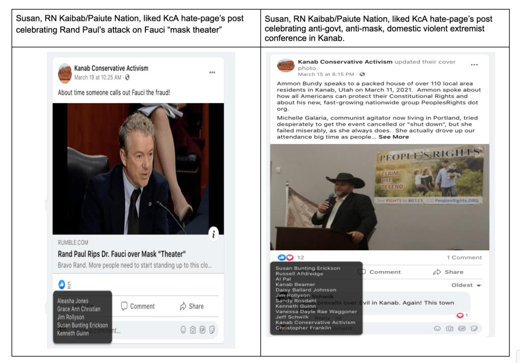The width and height of the screenshot is (520, 363).
Task: Click Share button under Rand Paul post
Action: click(x=192, y=306)
